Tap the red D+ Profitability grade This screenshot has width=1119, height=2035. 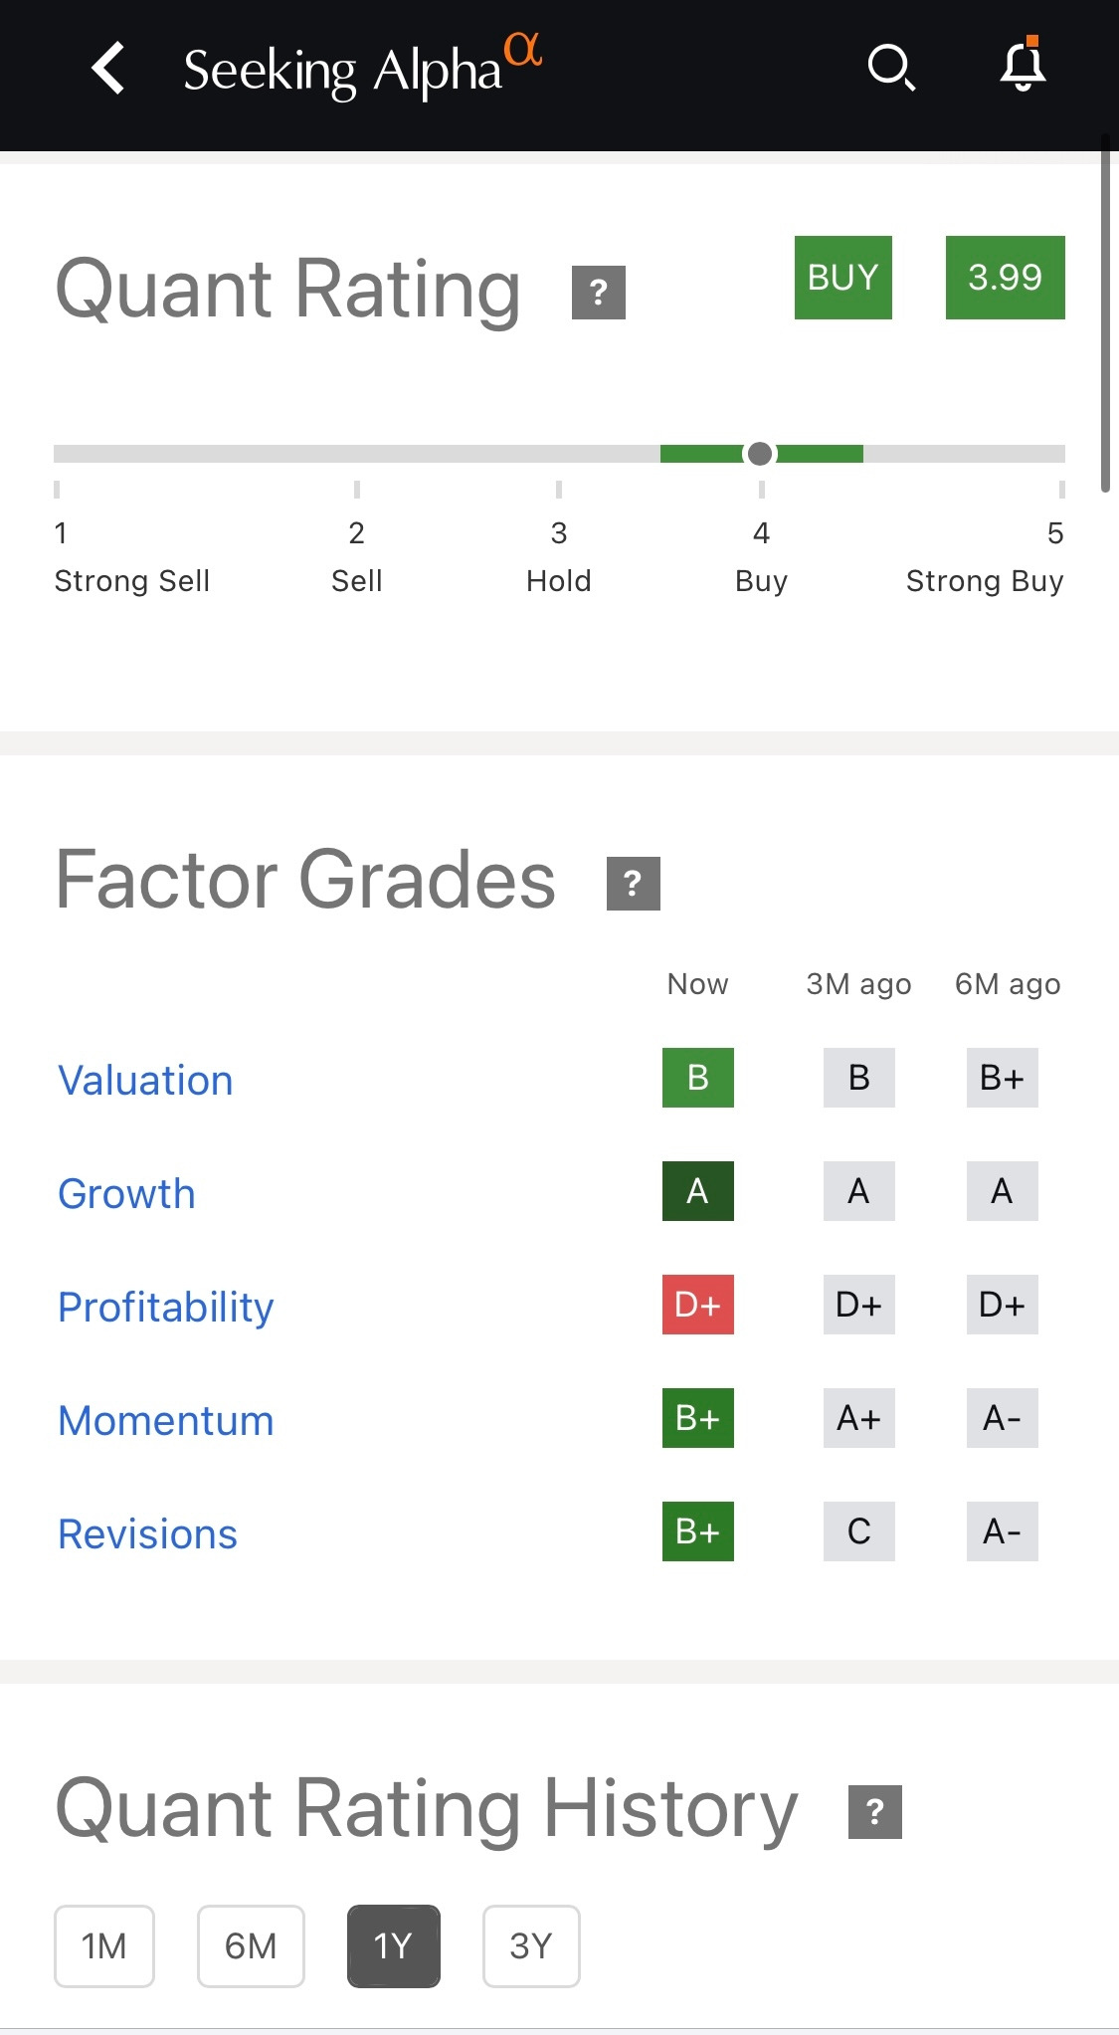(697, 1304)
